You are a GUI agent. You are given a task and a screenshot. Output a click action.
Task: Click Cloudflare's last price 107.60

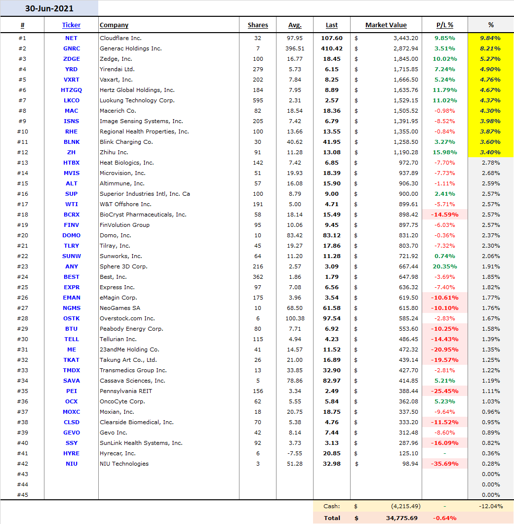(x=332, y=38)
